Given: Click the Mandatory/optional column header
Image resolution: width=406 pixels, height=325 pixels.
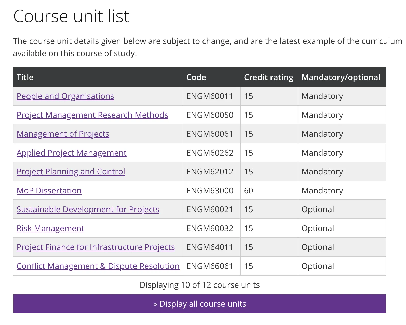Looking at the screenshot, I should [x=341, y=77].
